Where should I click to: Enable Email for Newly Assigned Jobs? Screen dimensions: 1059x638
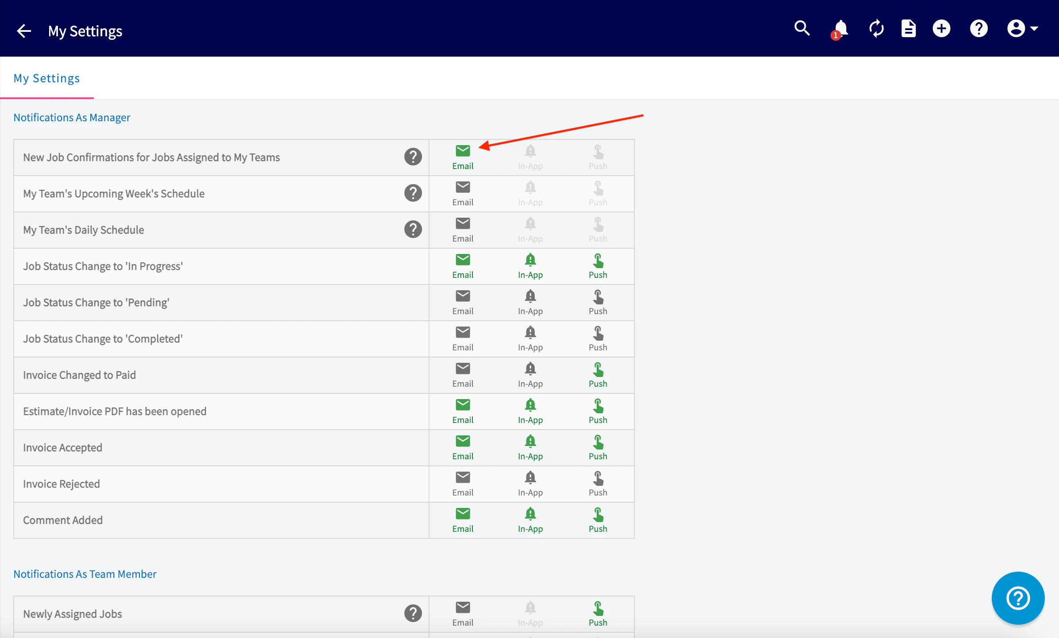point(463,614)
